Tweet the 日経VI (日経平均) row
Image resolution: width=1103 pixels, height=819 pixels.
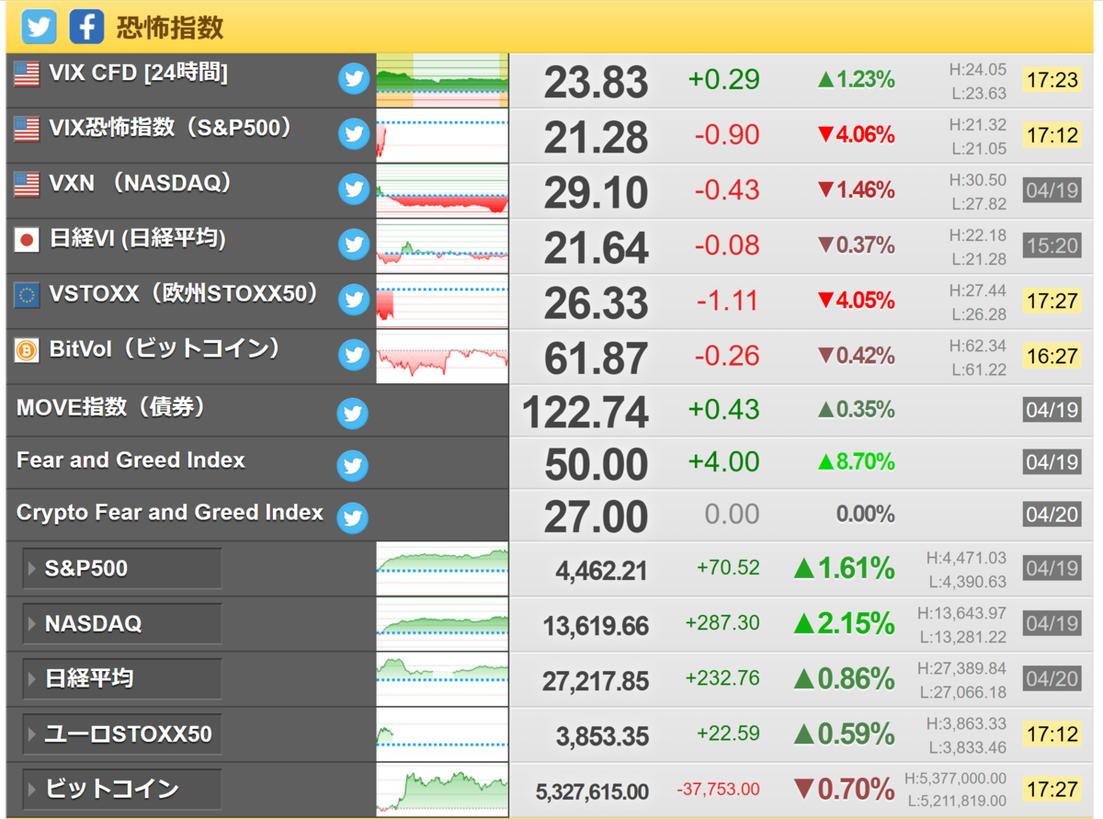354,245
